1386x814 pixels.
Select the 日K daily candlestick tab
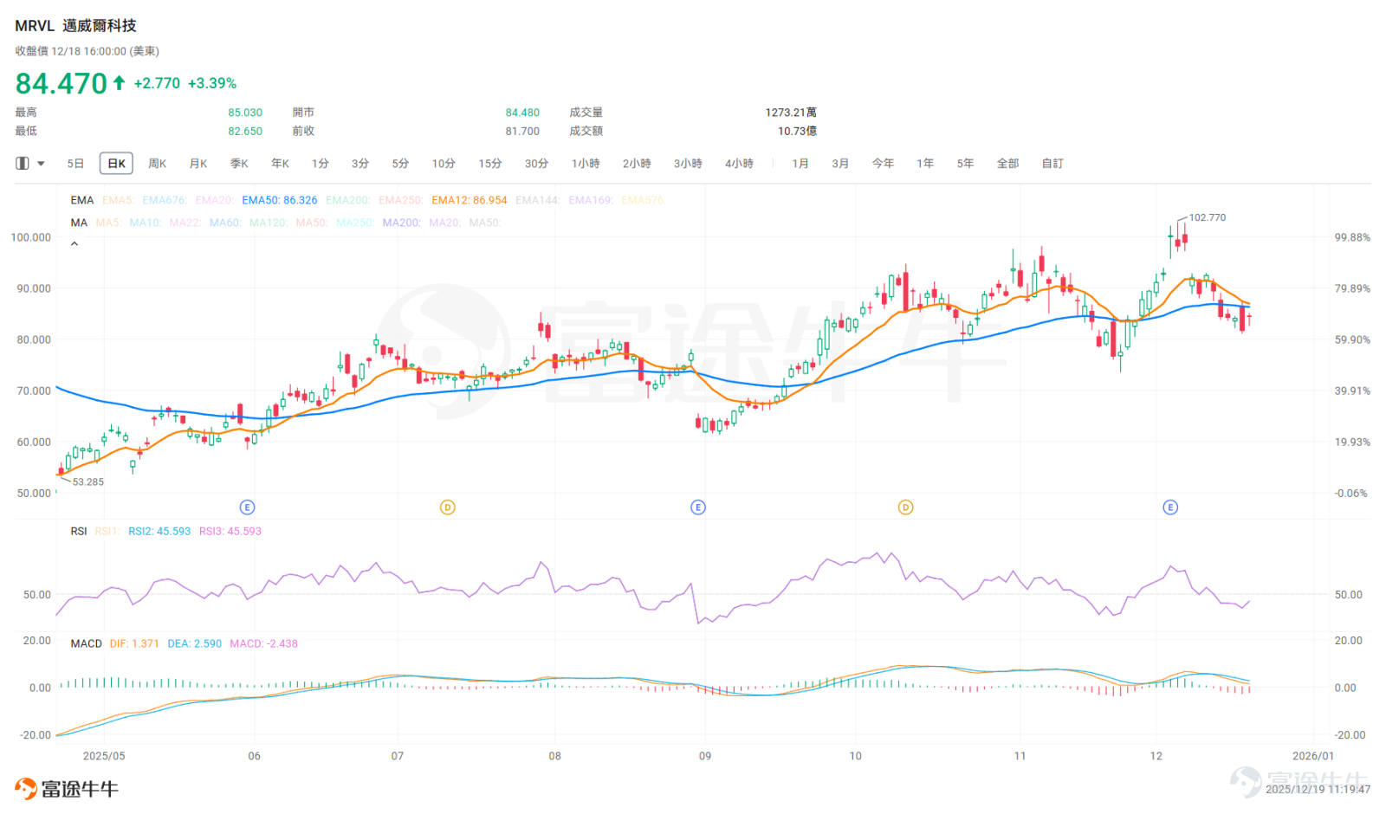(x=116, y=164)
